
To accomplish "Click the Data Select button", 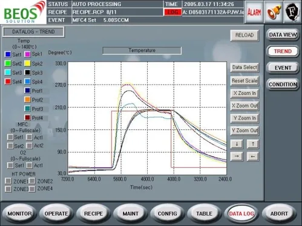I will (x=245, y=67).
